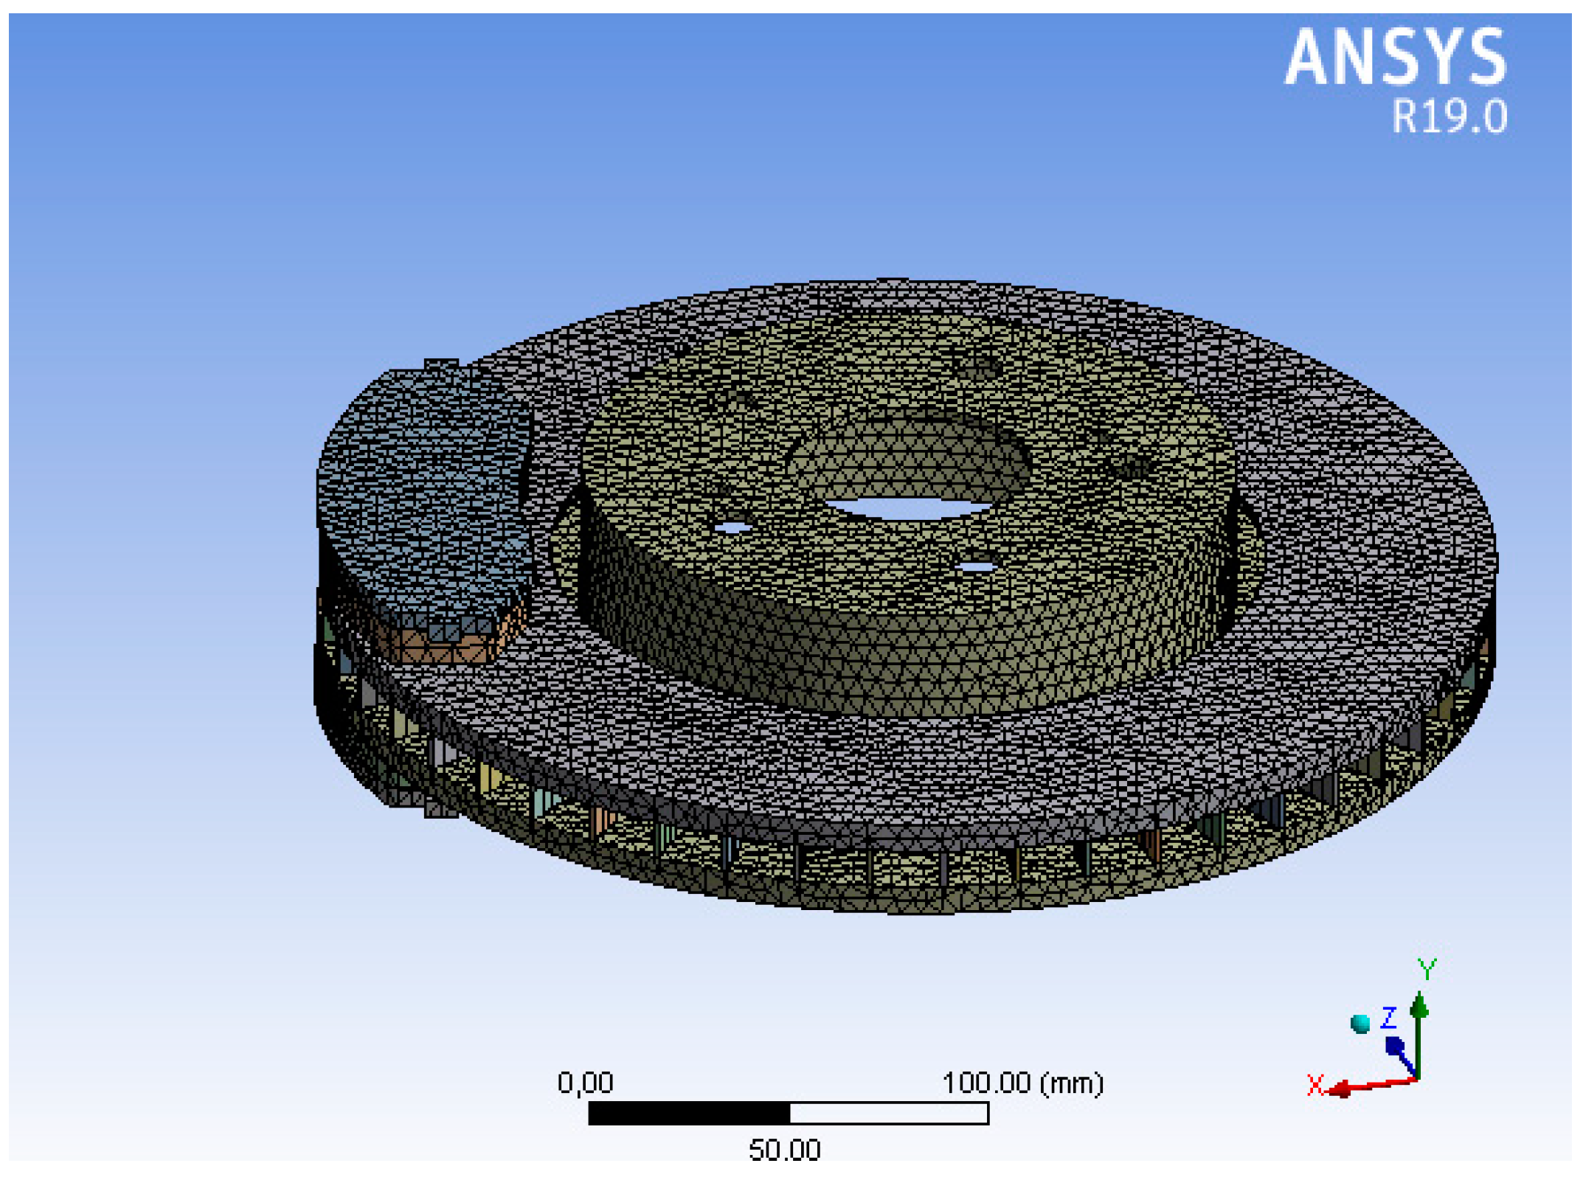Click the central bore hole of the hub

coord(909,507)
